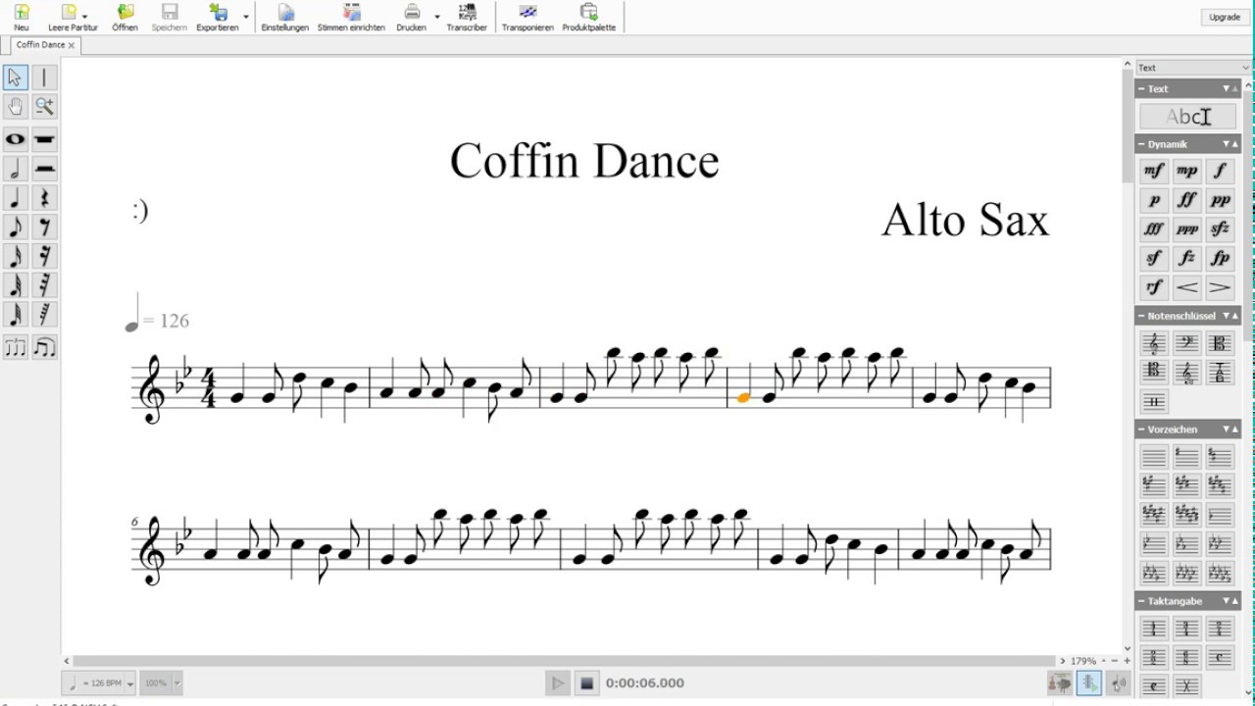The width and height of the screenshot is (1255, 706).
Task: Activate the magnifier zoom tool
Action: (x=44, y=106)
